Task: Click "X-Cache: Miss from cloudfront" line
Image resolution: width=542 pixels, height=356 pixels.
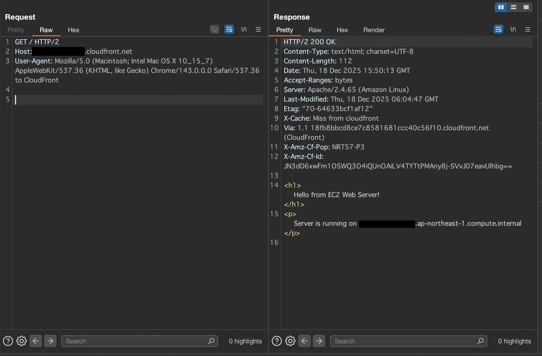Action: [331, 118]
